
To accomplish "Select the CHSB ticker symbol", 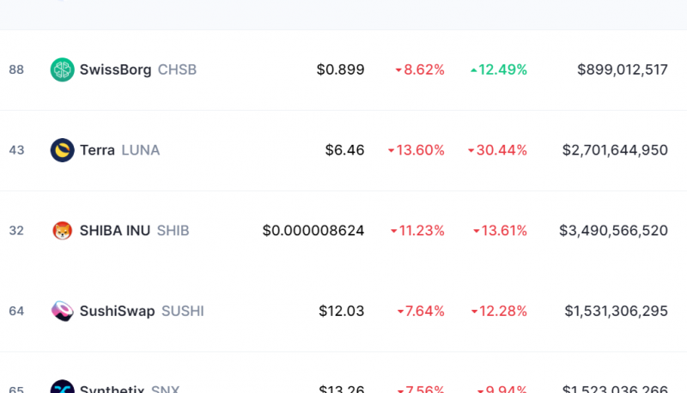I will pos(177,70).
